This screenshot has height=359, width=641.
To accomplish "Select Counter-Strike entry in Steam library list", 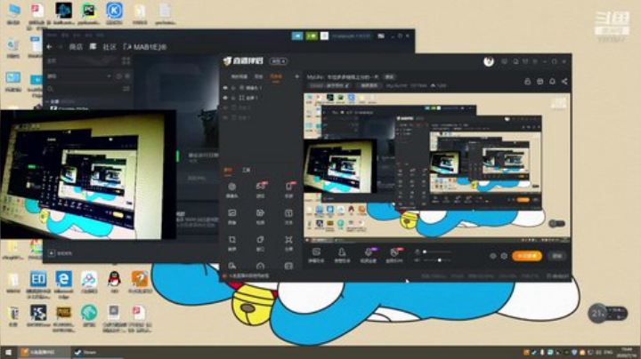I will (x=69, y=108).
